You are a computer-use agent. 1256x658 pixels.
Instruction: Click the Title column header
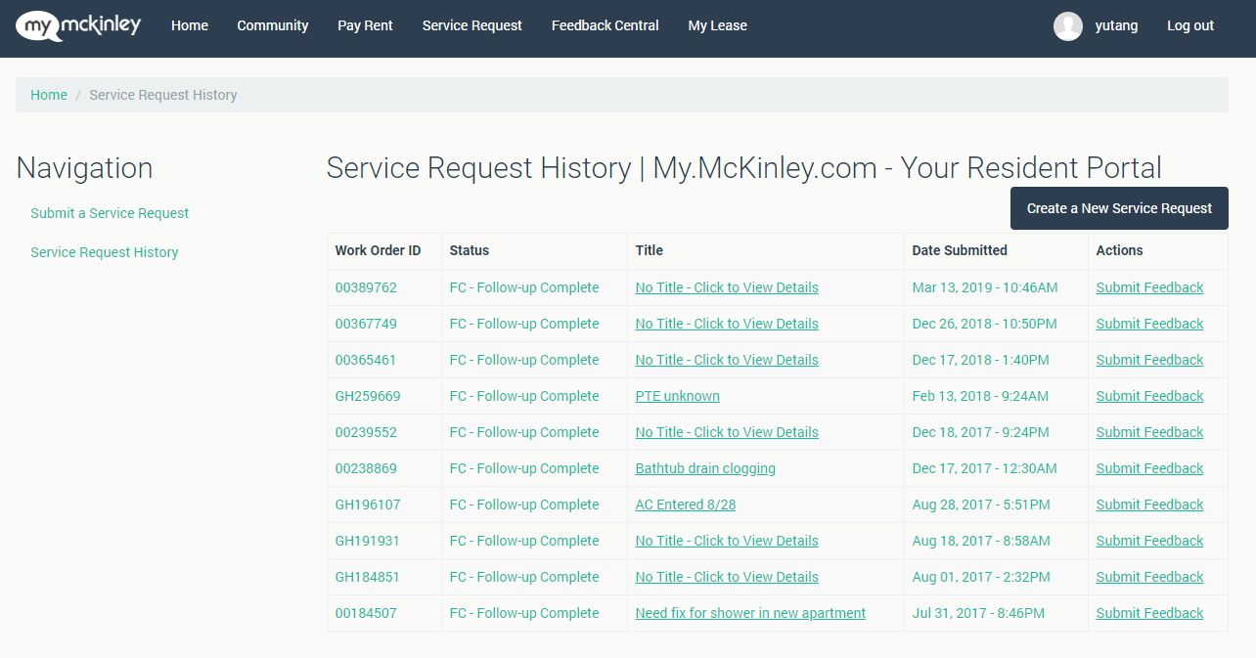[650, 250]
